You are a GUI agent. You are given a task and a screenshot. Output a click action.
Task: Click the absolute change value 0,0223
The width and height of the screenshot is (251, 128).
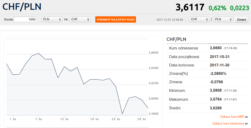tap(240, 8)
